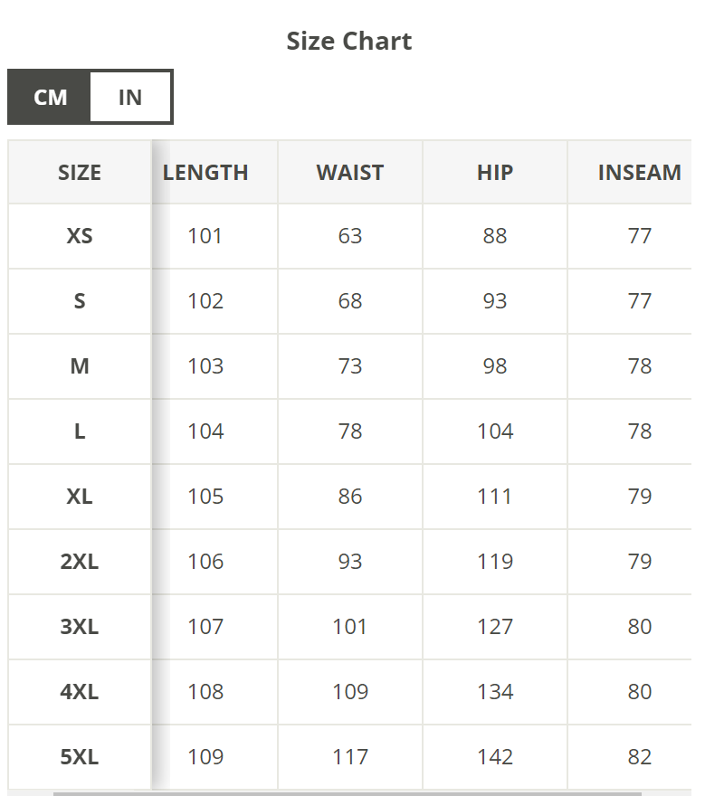The width and height of the screenshot is (705, 796).
Task: Click the SIZE column header
Action: point(80,173)
